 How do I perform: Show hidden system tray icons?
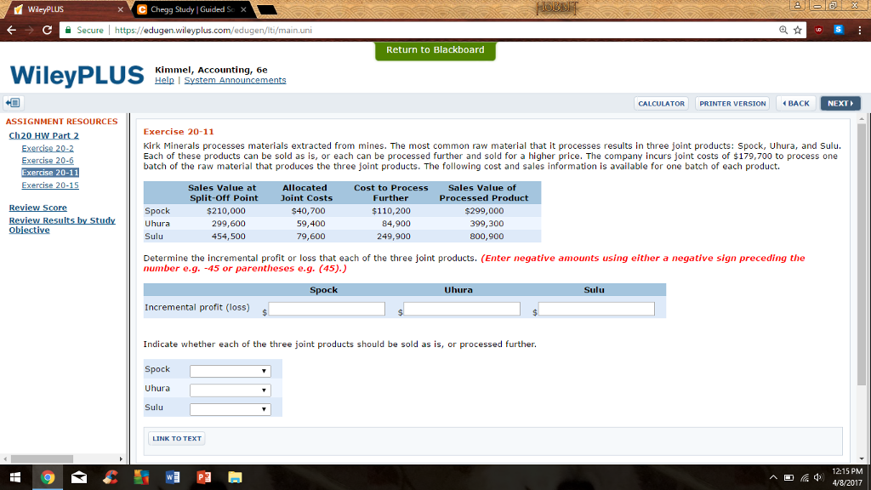[x=773, y=477]
